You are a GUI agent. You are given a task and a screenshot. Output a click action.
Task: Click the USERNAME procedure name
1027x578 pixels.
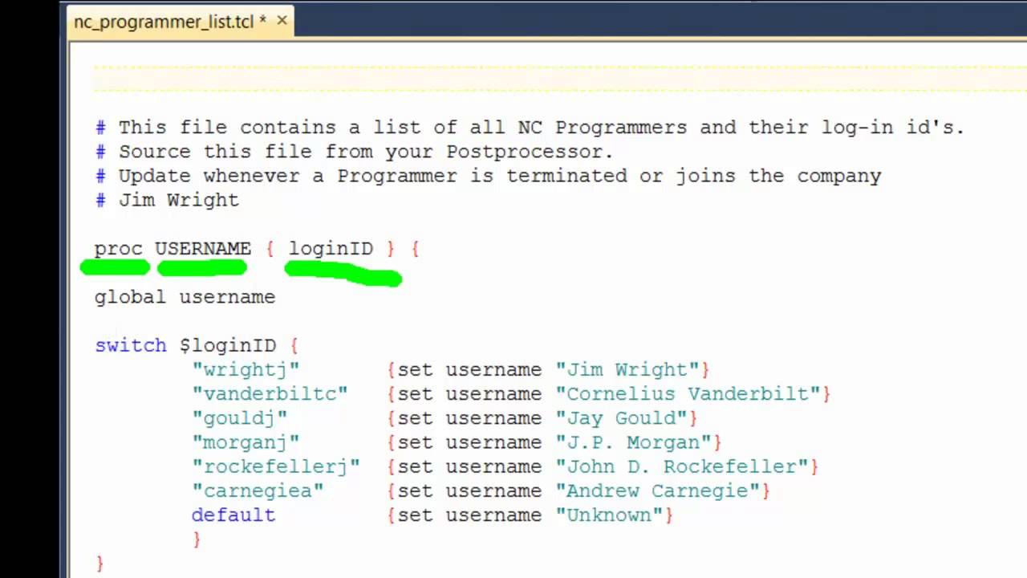(x=203, y=249)
